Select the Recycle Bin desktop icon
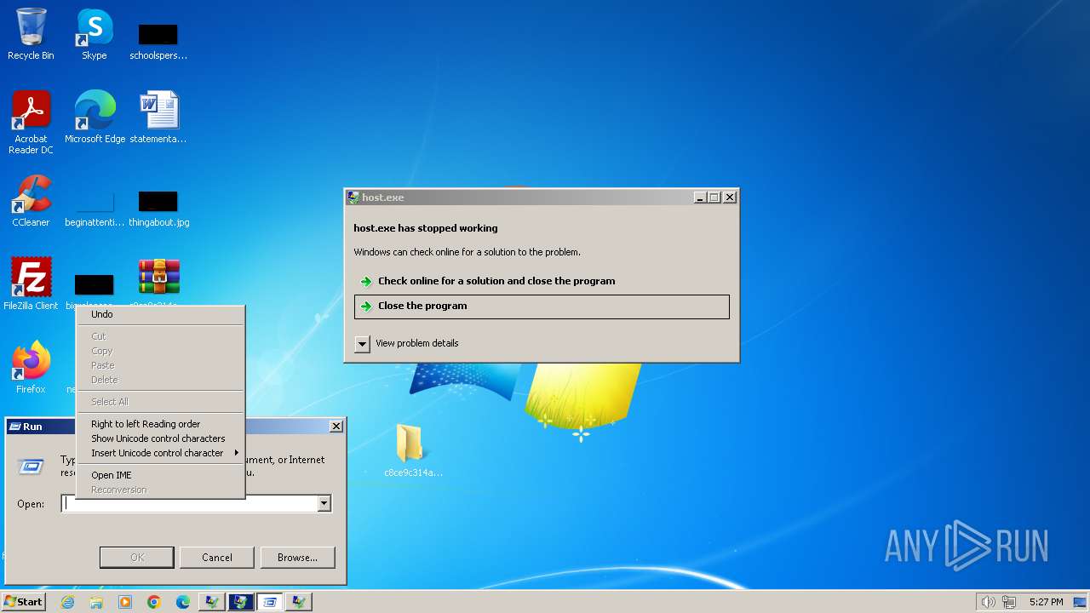 point(31,34)
